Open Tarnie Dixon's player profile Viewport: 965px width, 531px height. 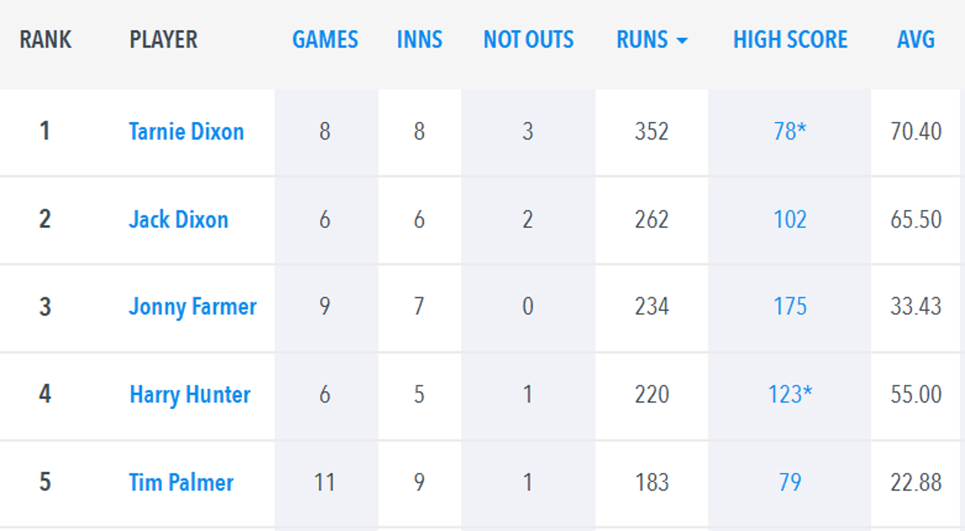coord(186,132)
